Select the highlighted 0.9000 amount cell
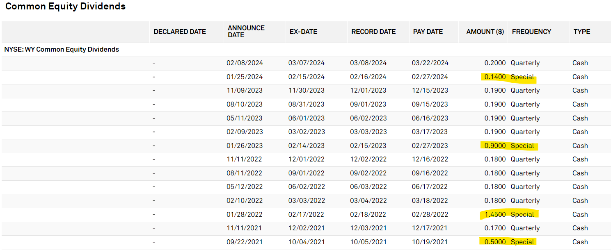Screen dimensions: 611x250 (x=495, y=145)
